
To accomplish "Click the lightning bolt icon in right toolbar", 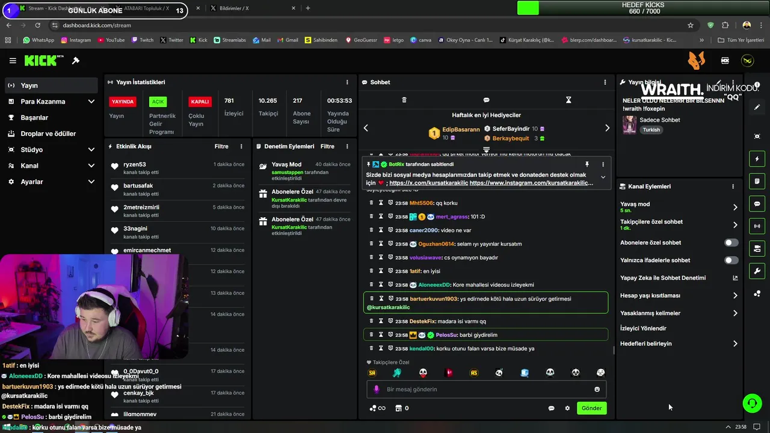I will 757,159.
